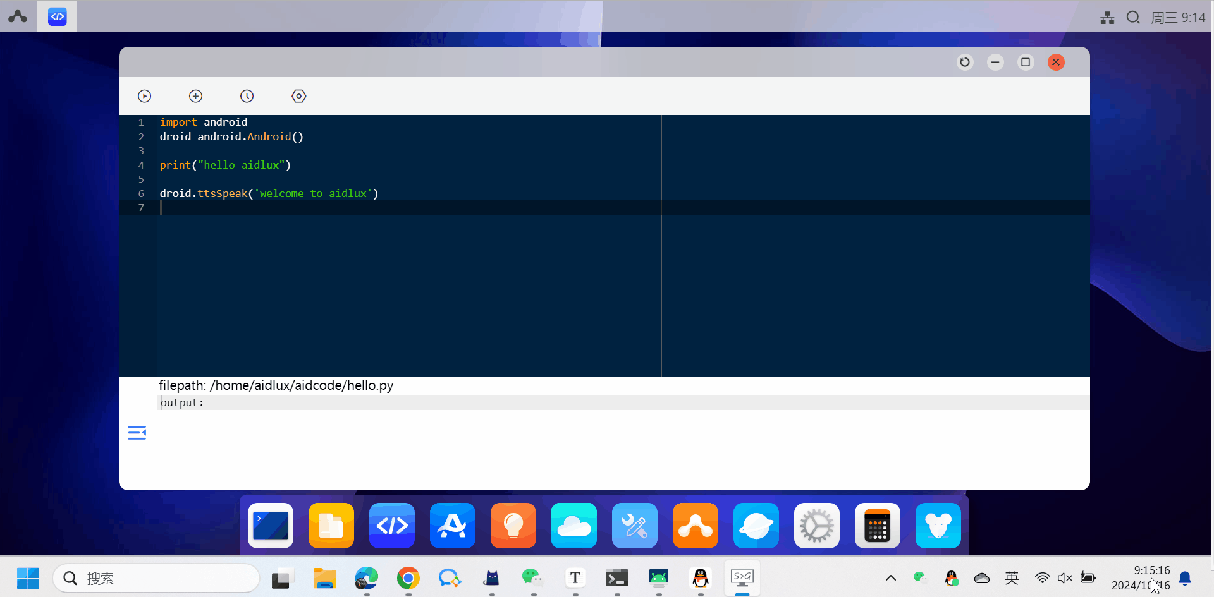Click the search magnifier in top bar

[x=1133, y=17]
